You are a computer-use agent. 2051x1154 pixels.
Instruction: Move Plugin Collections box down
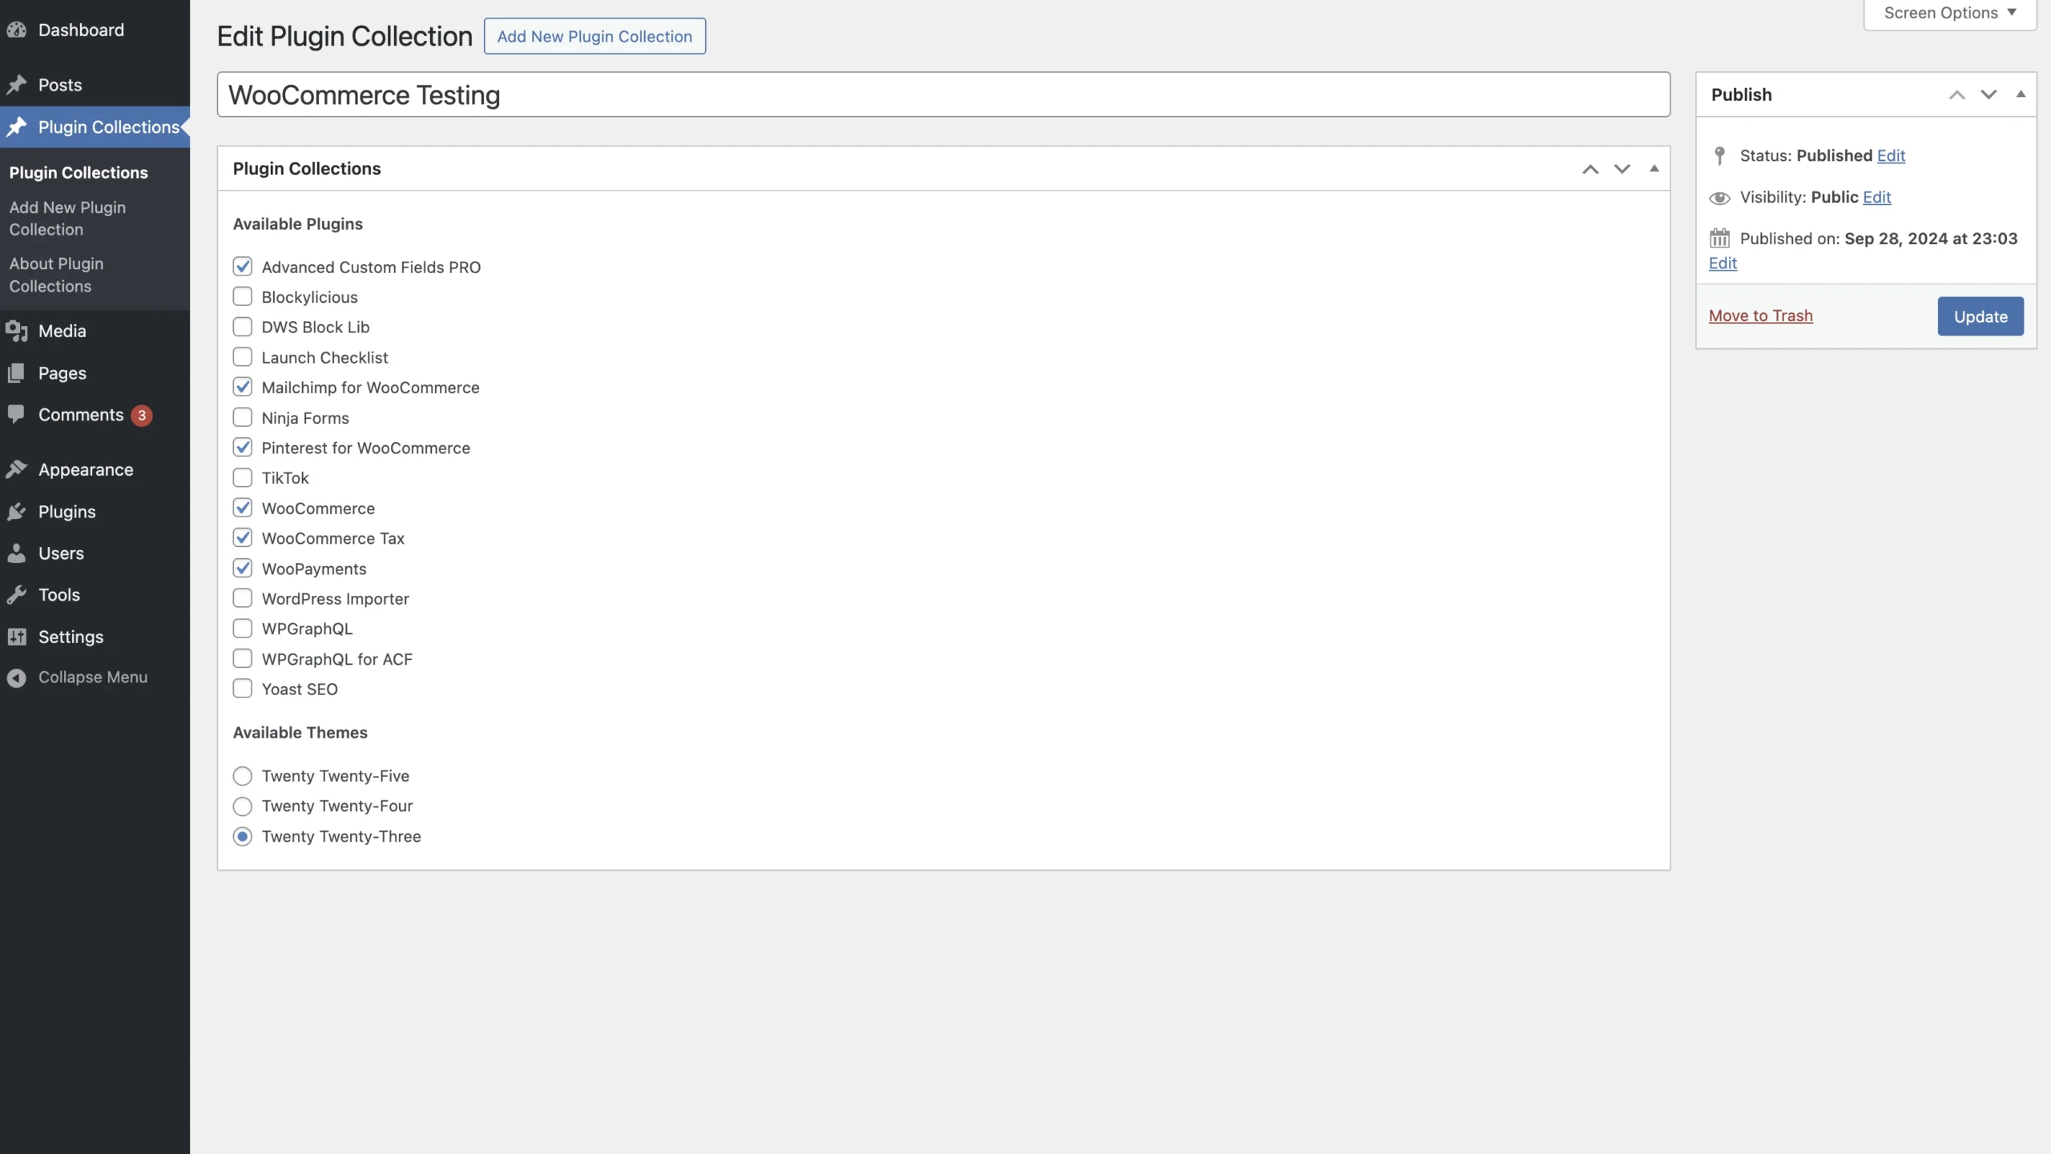pyautogui.click(x=1622, y=169)
